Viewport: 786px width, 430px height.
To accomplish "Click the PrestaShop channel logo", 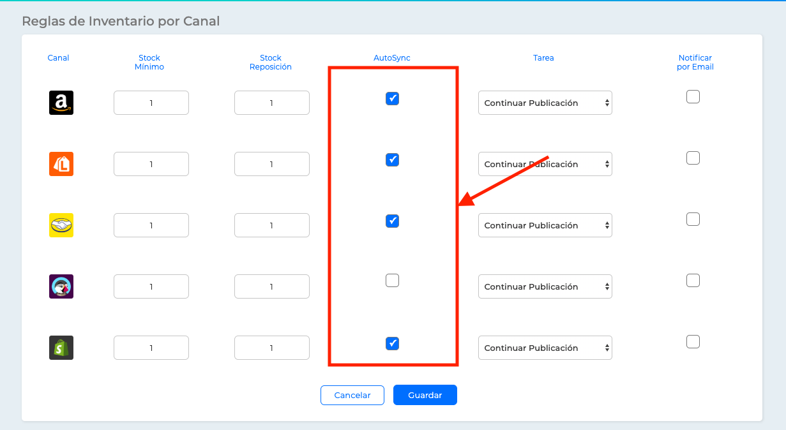I will pyautogui.click(x=61, y=286).
